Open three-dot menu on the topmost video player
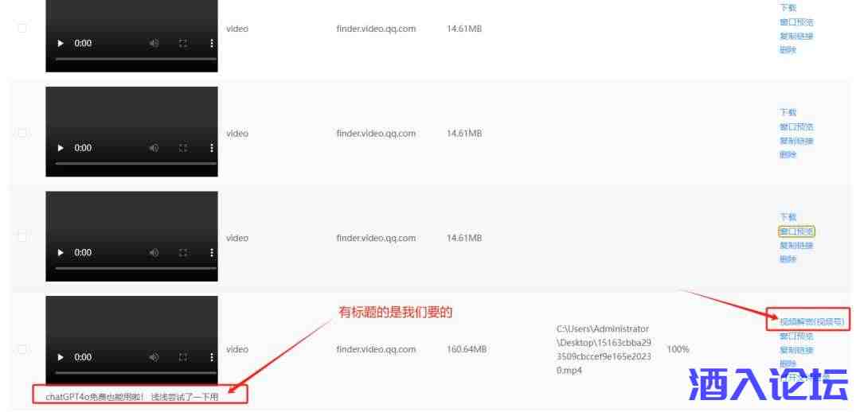 [212, 43]
